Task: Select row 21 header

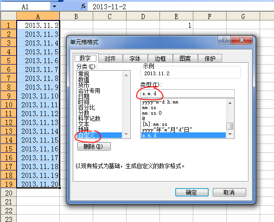Action: click(8, 202)
